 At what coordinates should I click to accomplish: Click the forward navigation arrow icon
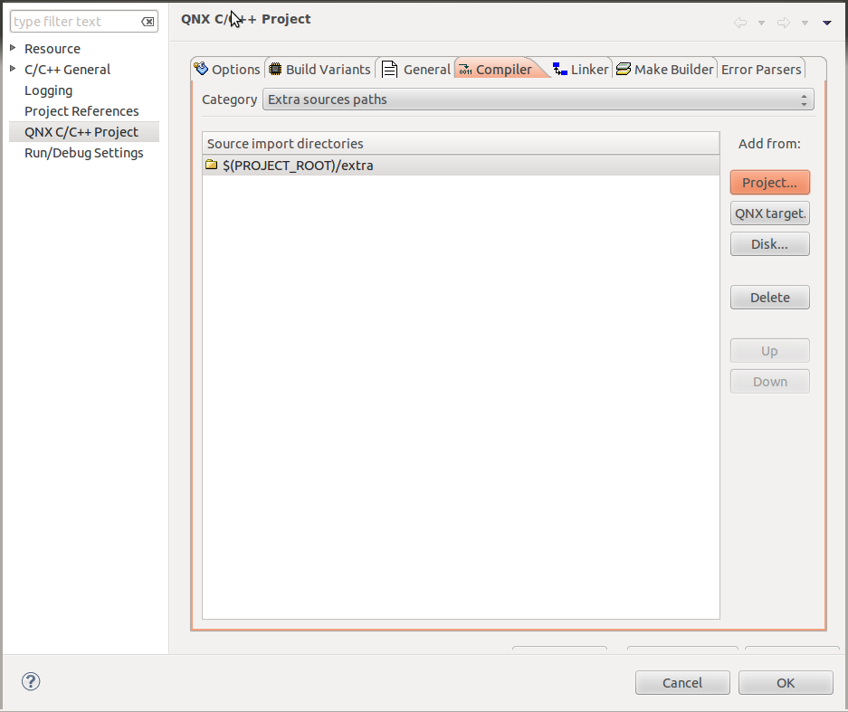click(x=783, y=23)
